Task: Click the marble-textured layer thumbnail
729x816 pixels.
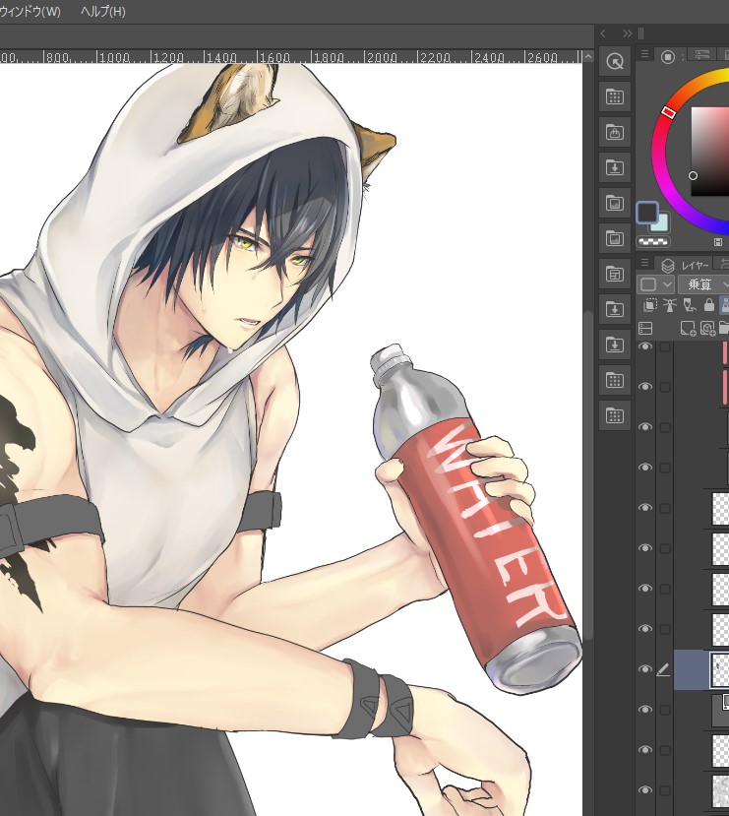Action: pyautogui.click(x=721, y=790)
